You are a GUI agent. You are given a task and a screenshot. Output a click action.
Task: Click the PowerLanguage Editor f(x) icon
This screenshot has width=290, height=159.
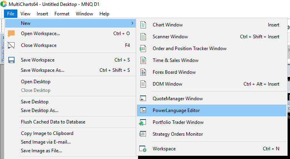point(143,110)
